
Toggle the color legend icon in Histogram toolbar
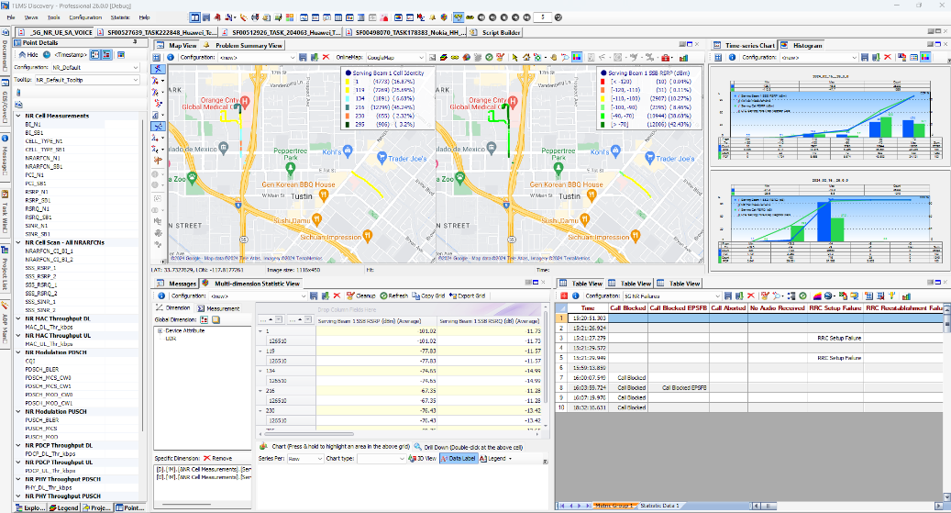925,57
